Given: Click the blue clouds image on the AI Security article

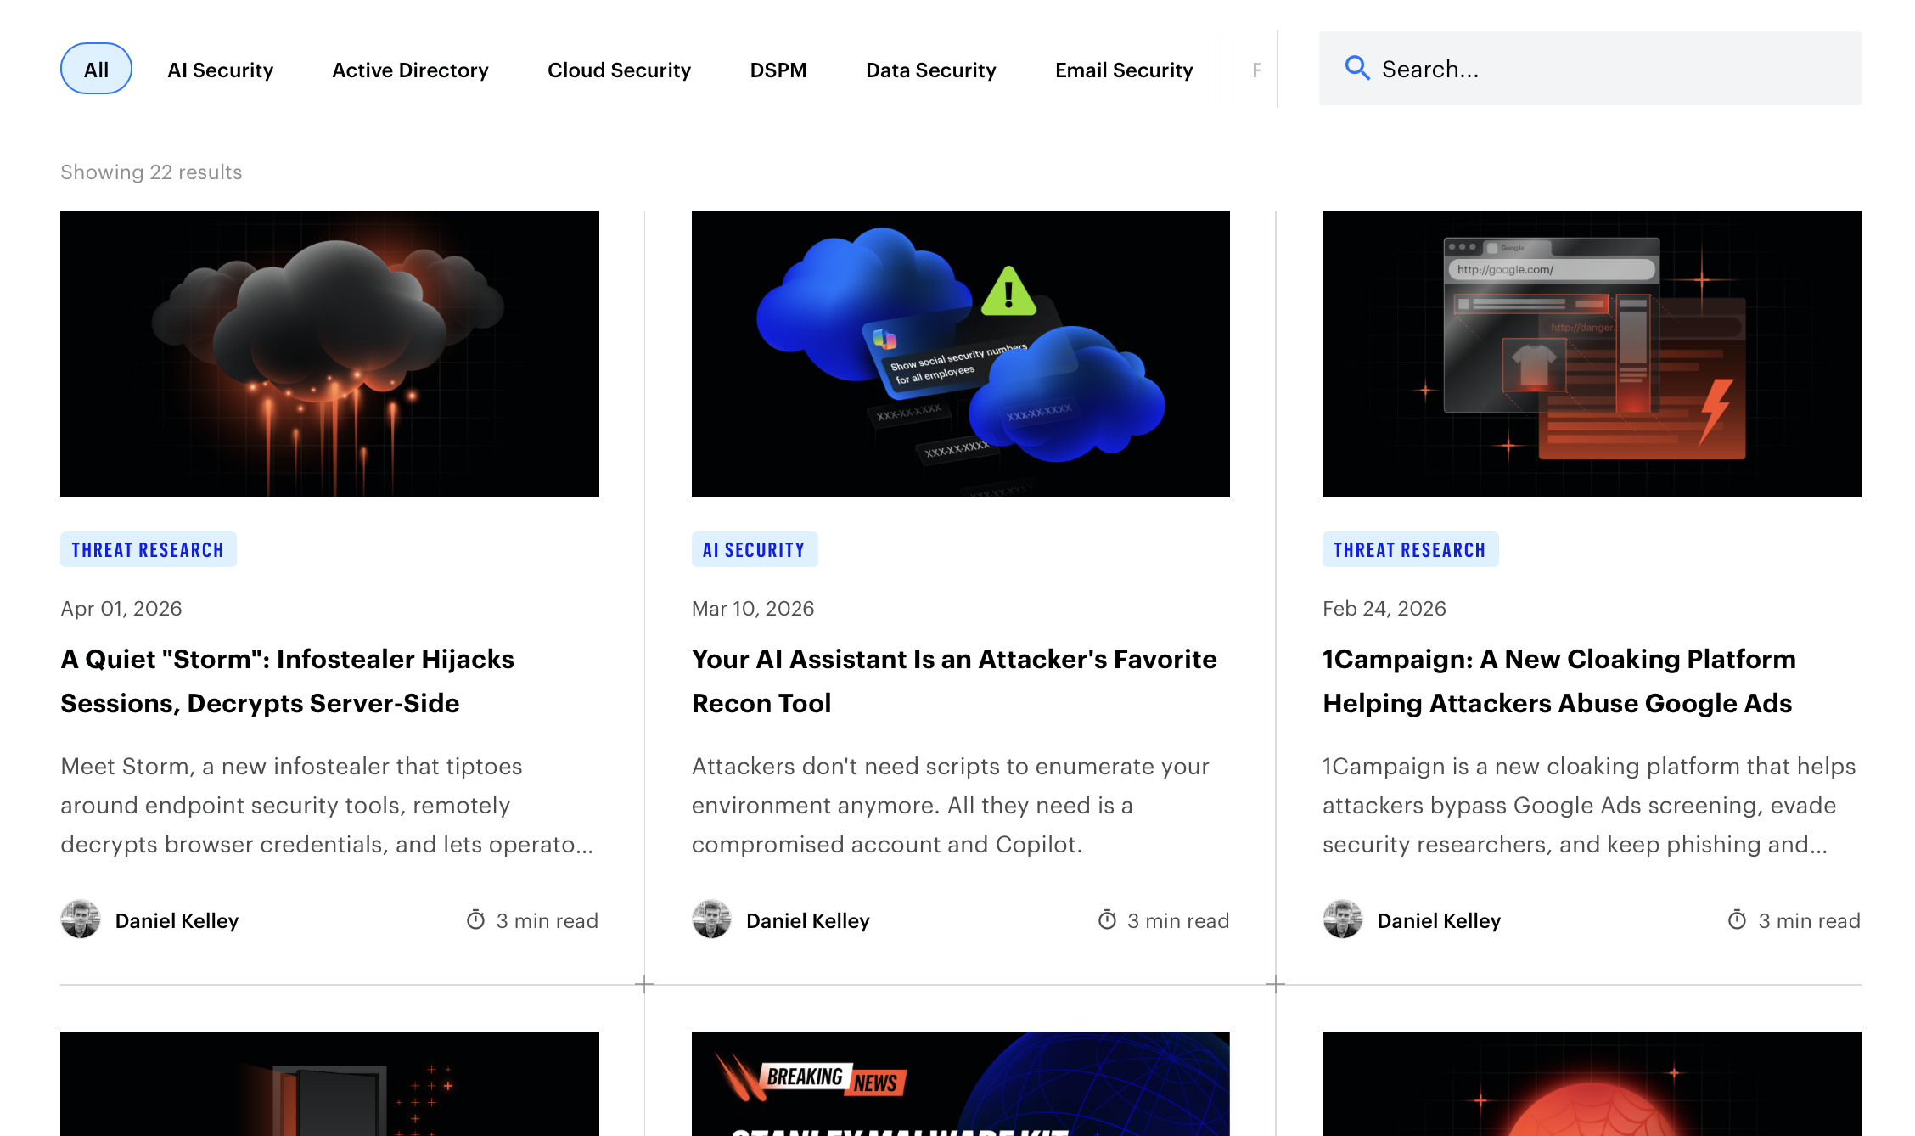Looking at the screenshot, I should [959, 353].
